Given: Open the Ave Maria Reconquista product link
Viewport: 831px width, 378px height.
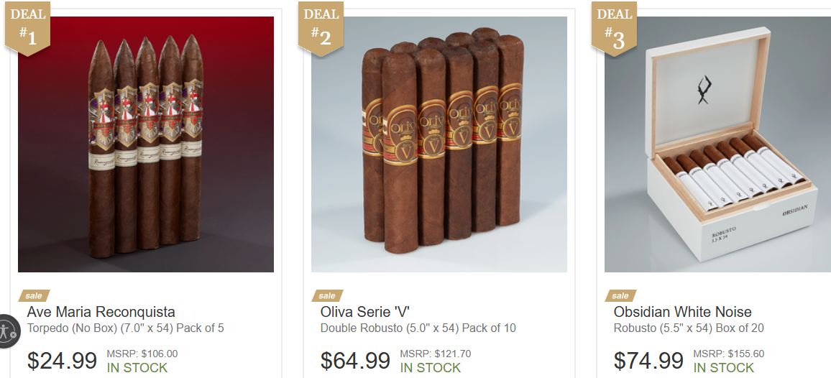Looking at the screenshot, I should pos(101,312).
